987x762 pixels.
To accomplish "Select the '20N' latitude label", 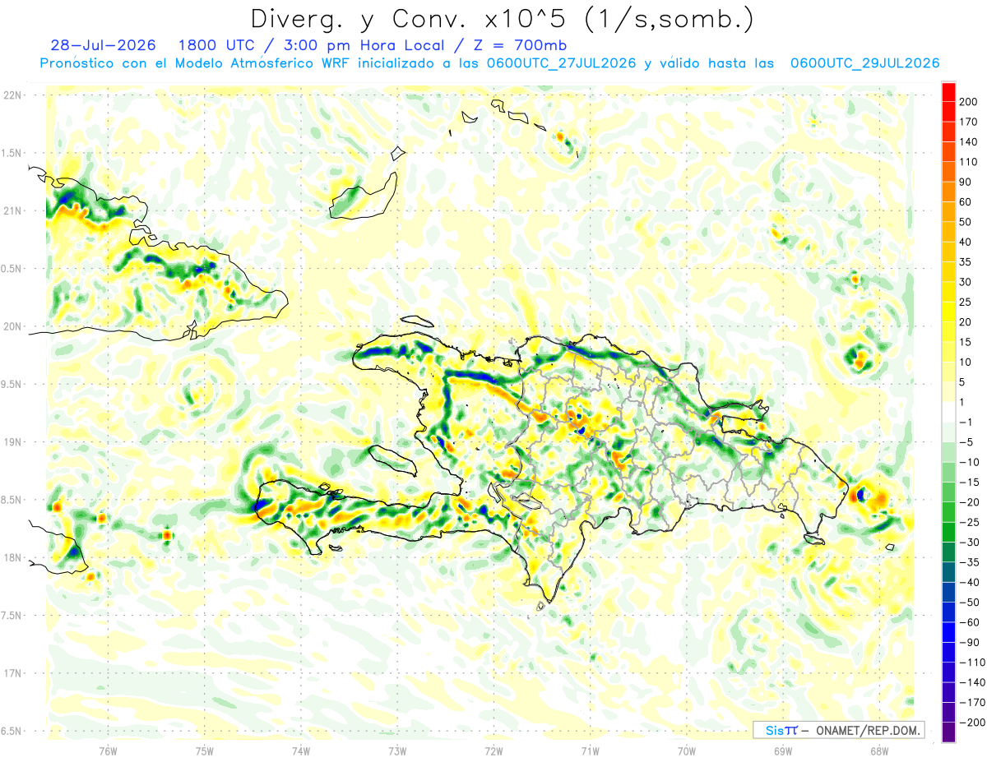I will (x=12, y=326).
